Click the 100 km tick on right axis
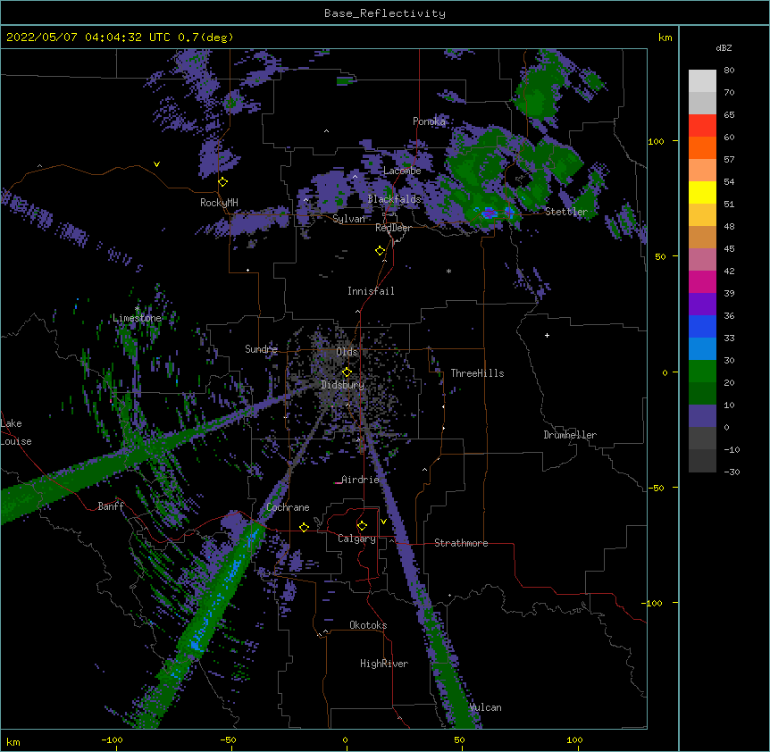 pos(656,141)
